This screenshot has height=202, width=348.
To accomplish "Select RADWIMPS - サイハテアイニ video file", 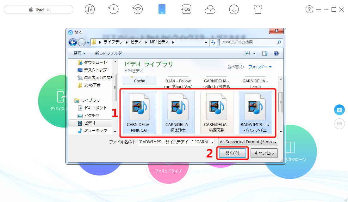I will 255,112.
